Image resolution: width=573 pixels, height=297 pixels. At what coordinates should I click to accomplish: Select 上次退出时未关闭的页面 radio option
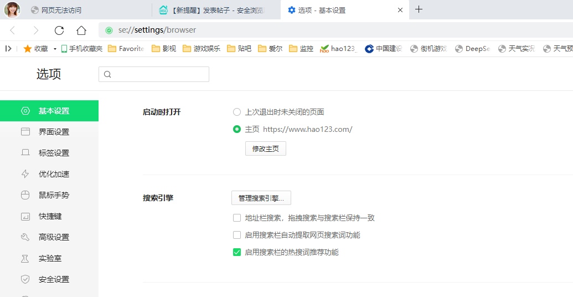237,112
